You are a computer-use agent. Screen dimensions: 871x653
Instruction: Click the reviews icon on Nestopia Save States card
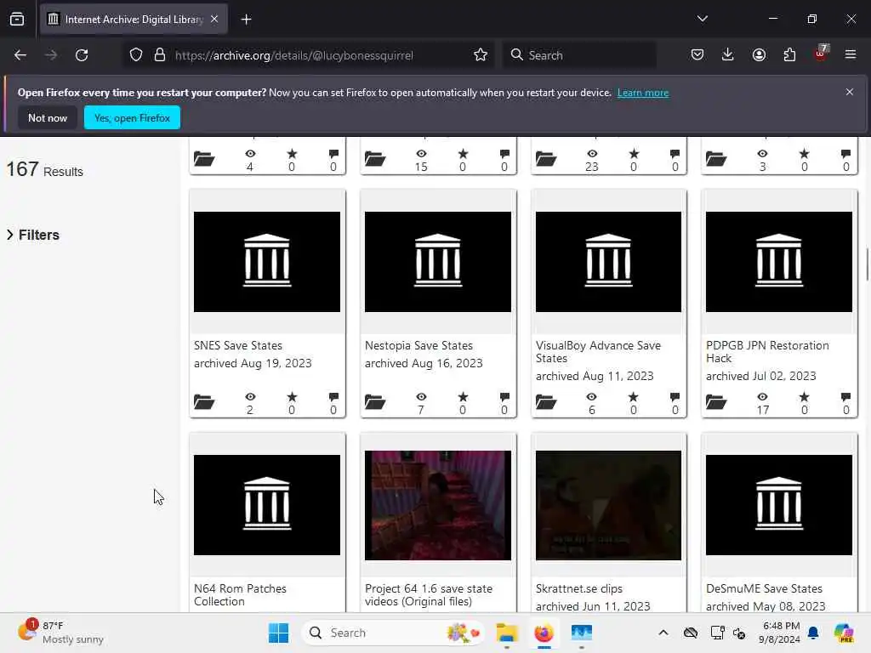point(504,396)
